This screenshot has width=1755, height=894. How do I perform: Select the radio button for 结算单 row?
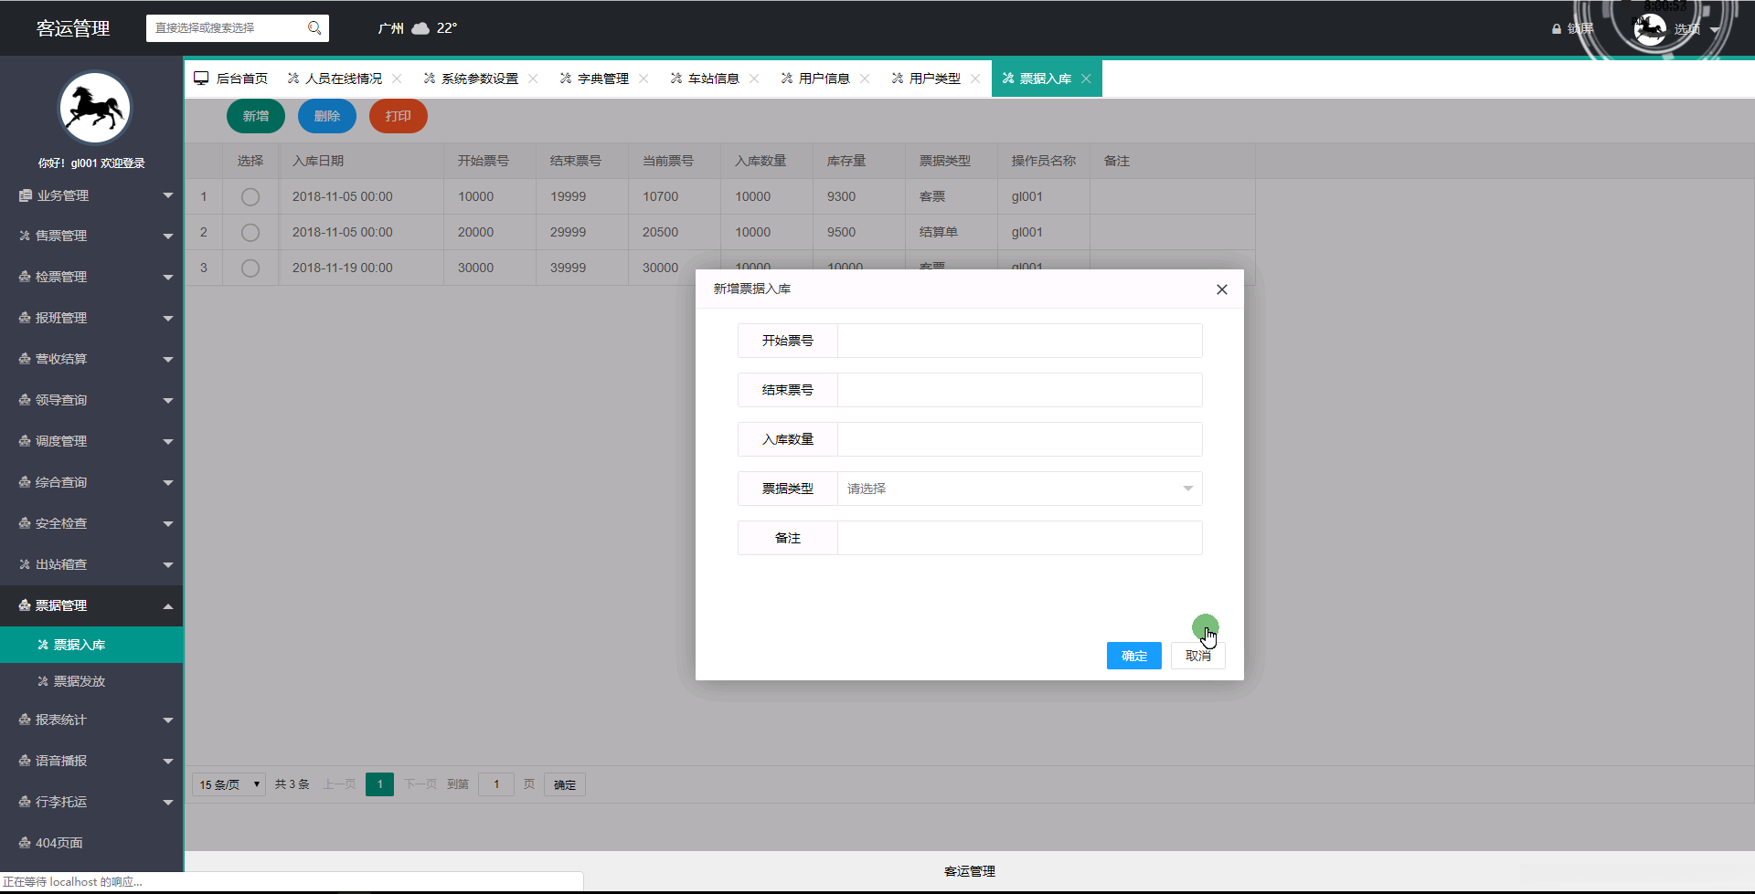[250, 232]
